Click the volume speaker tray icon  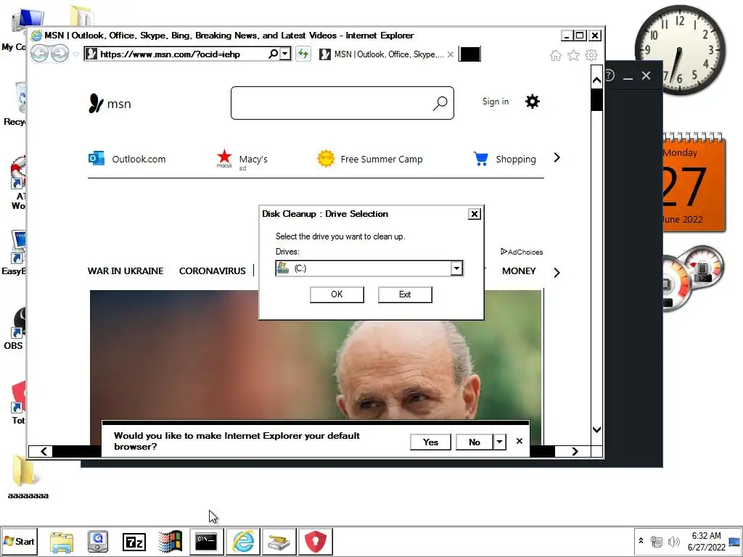coord(673,541)
